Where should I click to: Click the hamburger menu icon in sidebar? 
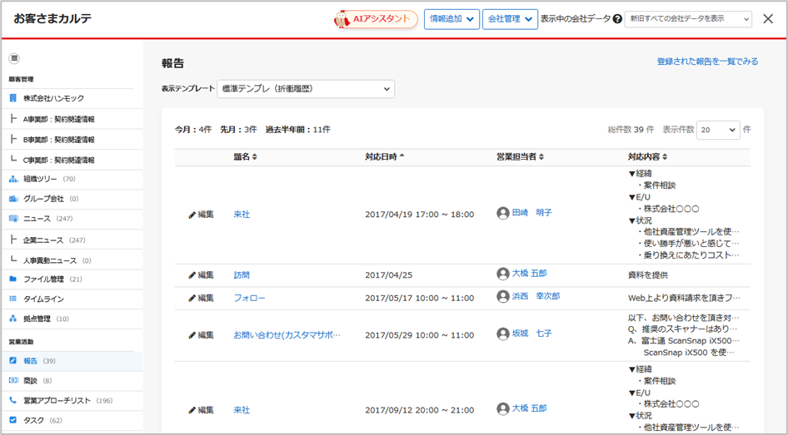coord(14,58)
